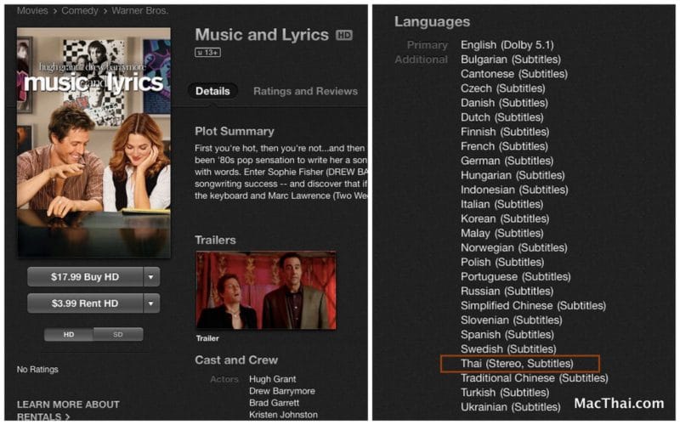Go to Comedy breadcrumb category

(80, 10)
